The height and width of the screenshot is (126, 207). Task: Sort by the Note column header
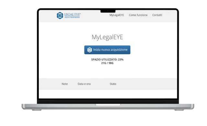(65, 84)
